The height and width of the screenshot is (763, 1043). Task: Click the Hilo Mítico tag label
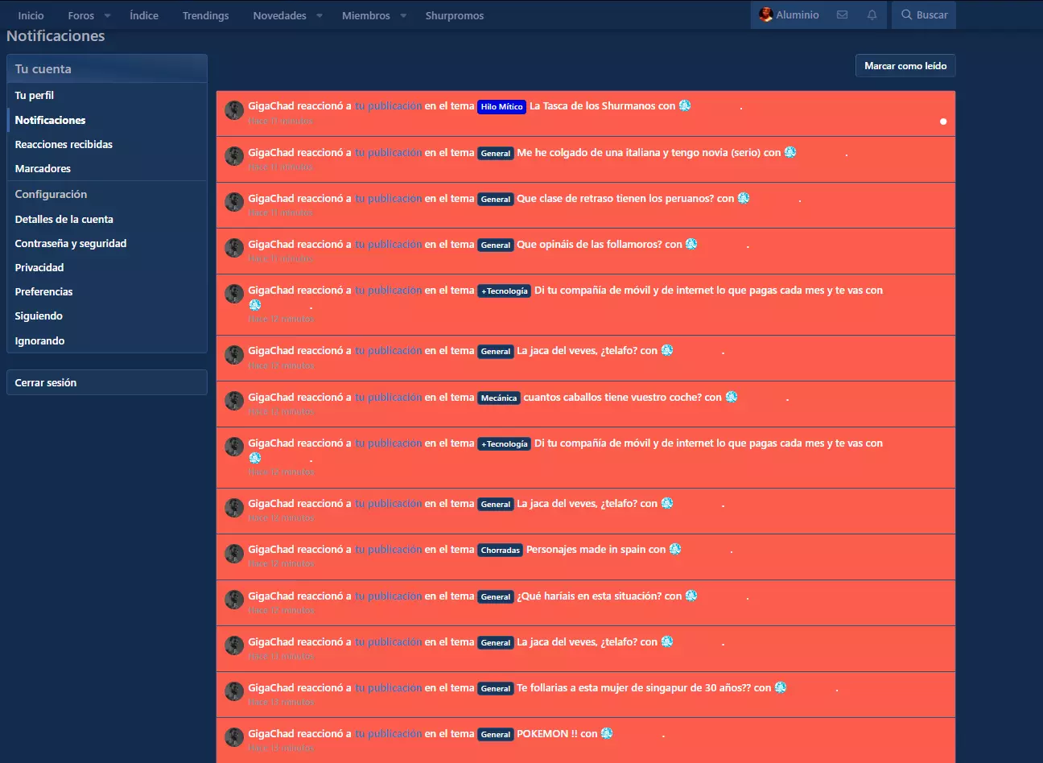pyautogui.click(x=501, y=106)
